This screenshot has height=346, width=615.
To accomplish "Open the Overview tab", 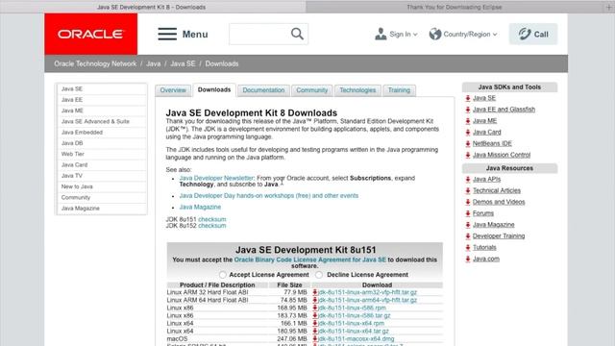I will [x=173, y=90].
